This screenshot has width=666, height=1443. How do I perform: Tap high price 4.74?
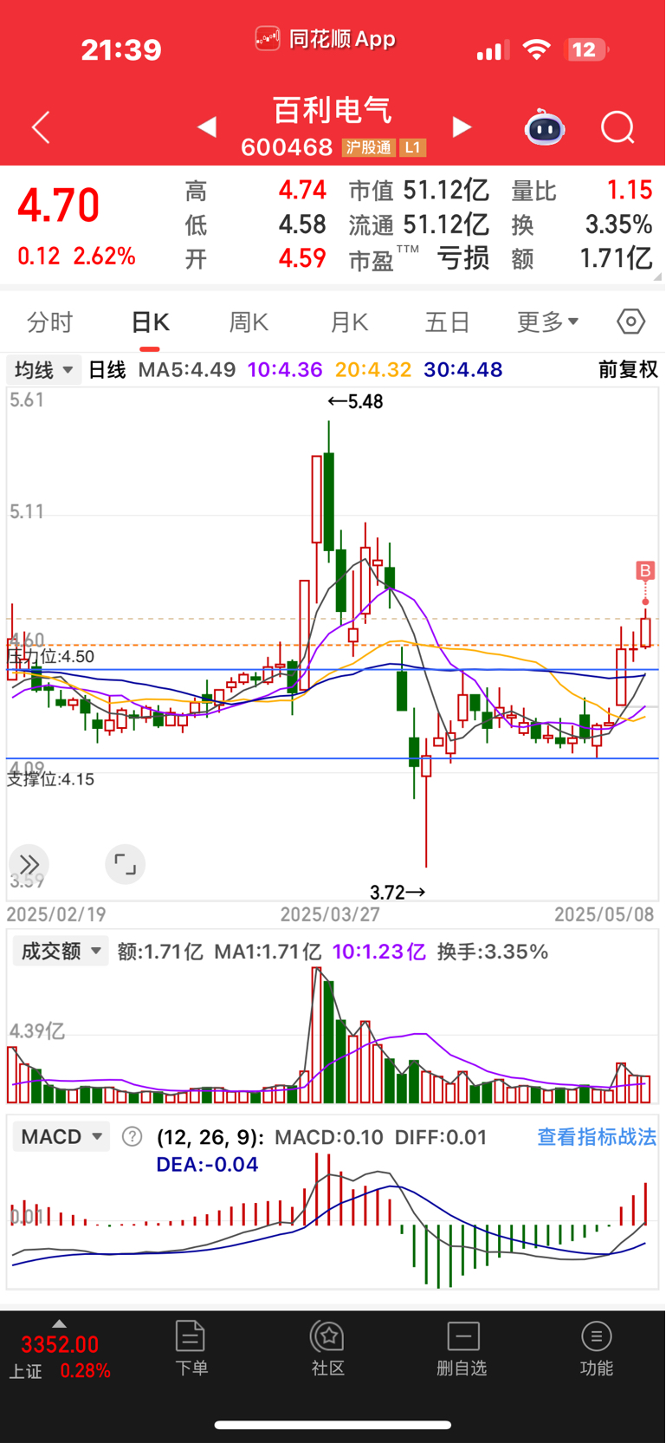point(302,190)
